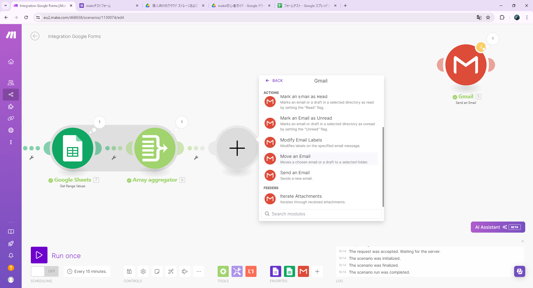The image size is (533, 288).
Task: Open the purple help chat widget
Action: point(519,271)
